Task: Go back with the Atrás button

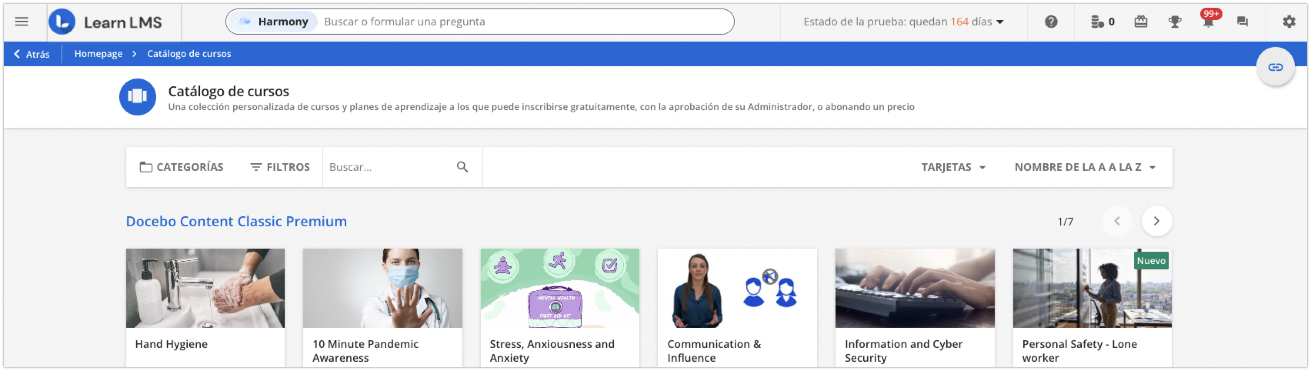Action: click(32, 54)
